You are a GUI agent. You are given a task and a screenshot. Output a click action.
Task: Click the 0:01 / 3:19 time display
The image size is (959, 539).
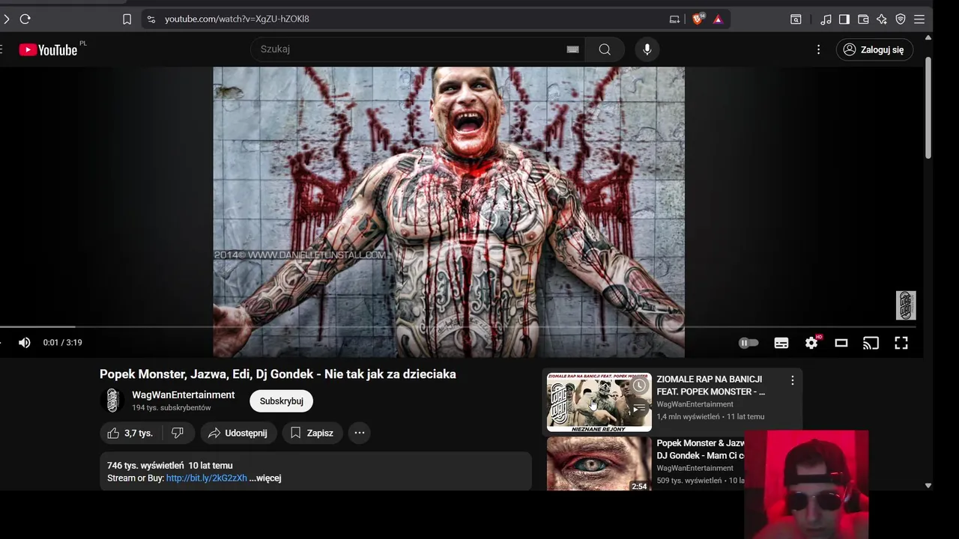pos(63,343)
